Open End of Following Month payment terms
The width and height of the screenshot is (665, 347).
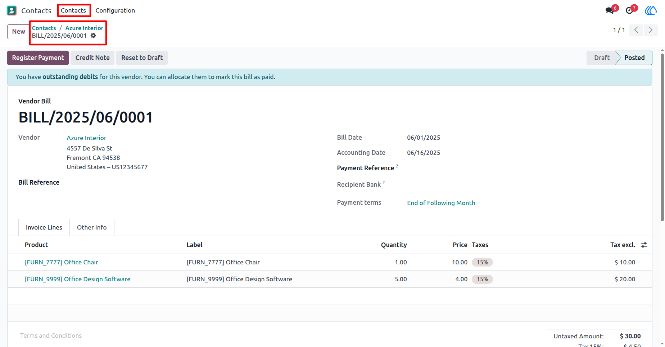pos(441,203)
